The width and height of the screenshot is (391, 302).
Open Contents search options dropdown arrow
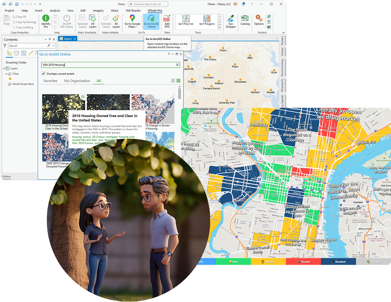pyautogui.click(x=53, y=46)
